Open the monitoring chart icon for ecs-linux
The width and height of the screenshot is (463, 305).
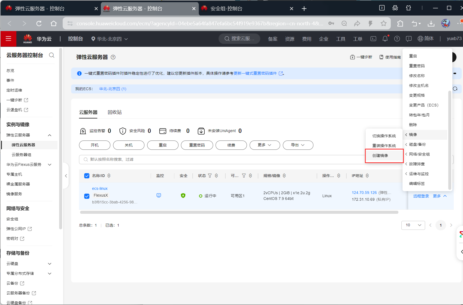click(x=159, y=195)
